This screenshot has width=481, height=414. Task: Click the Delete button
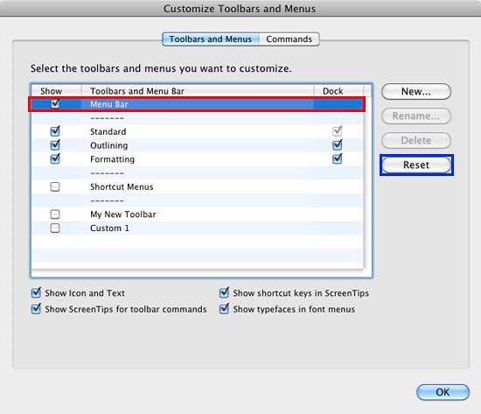point(416,141)
